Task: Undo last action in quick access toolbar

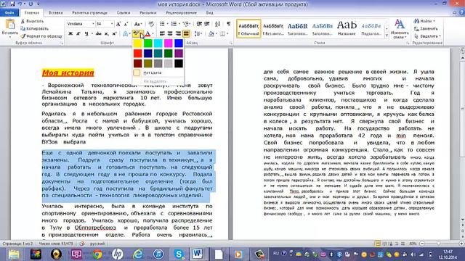Action: click(20, 4)
